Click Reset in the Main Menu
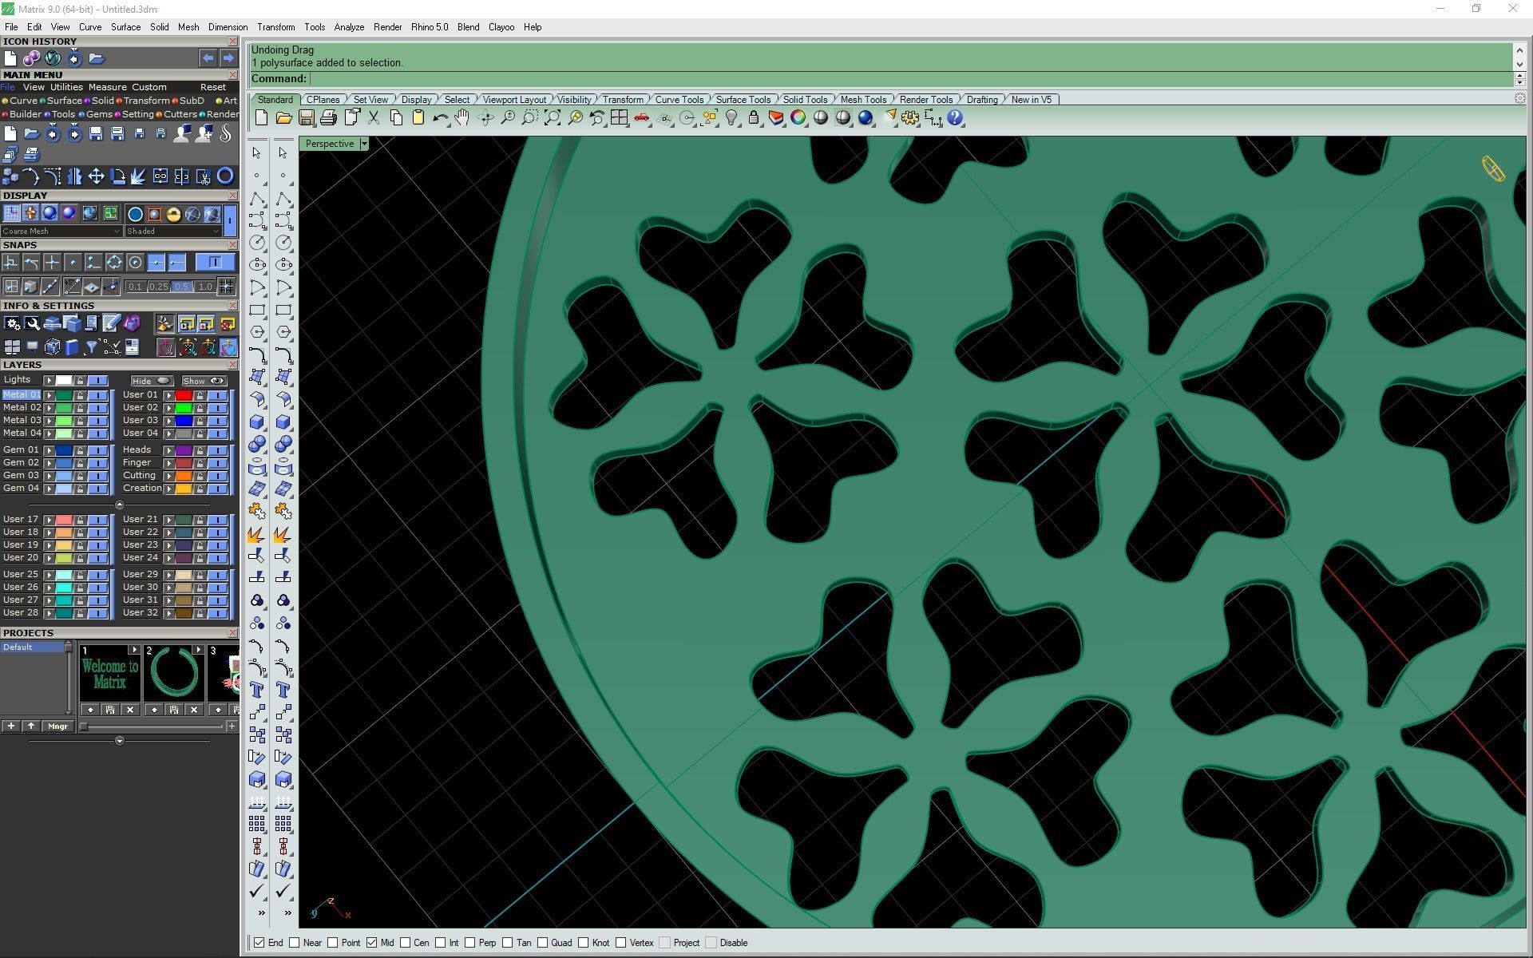This screenshot has height=958, width=1533. (x=212, y=87)
